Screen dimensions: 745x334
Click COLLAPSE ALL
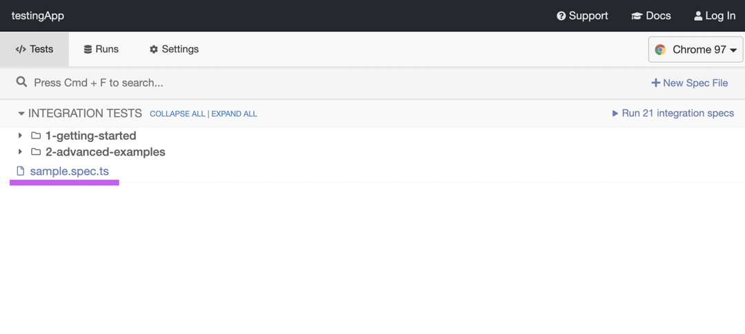click(x=178, y=114)
